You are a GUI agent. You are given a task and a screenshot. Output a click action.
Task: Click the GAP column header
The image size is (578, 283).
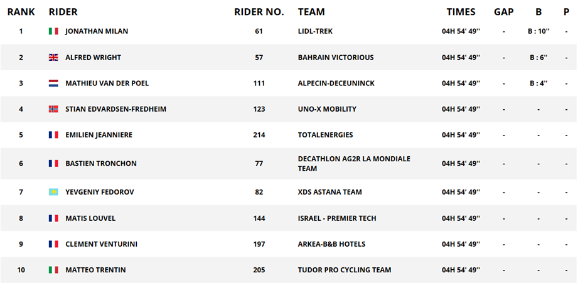point(503,12)
